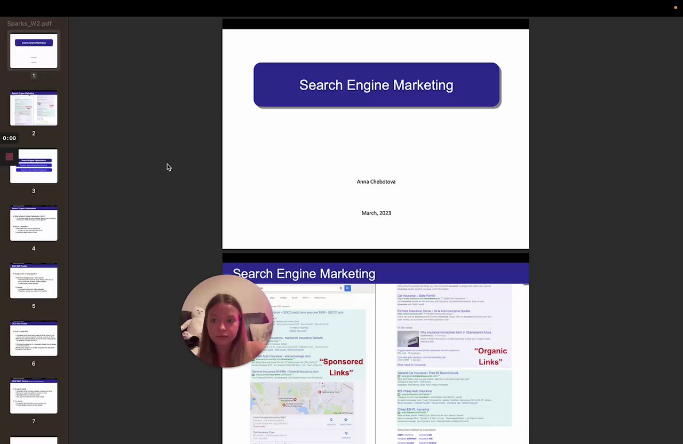The height and width of the screenshot is (444, 683).
Task: Stop the recording with the red square button
Action: tap(9, 156)
